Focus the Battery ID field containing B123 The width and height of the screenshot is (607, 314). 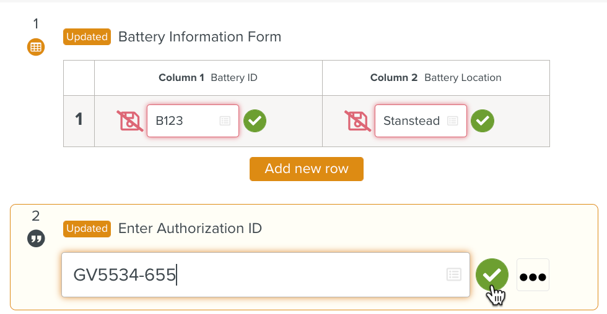click(183, 121)
